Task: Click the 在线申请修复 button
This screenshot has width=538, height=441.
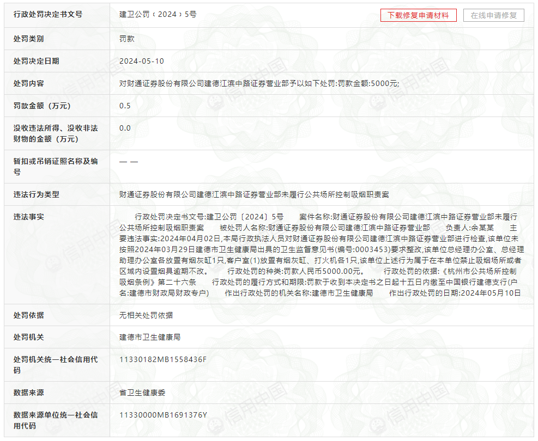Action: coord(493,15)
